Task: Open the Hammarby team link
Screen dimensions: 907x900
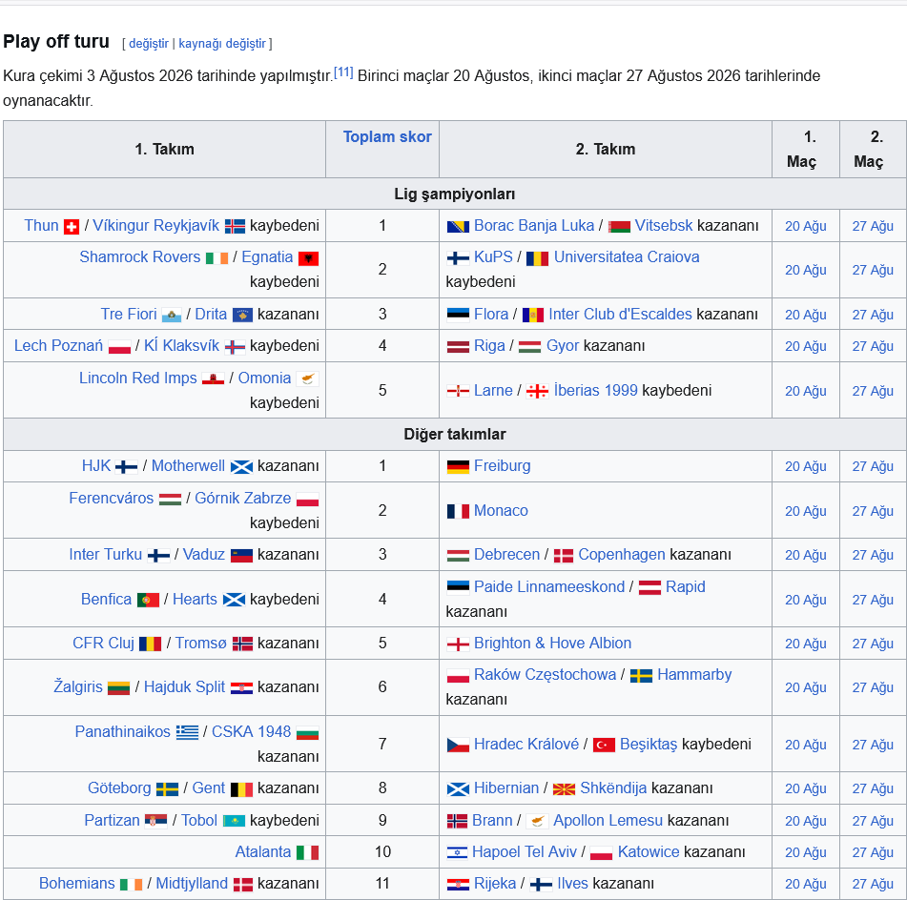Action: pos(694,674)
